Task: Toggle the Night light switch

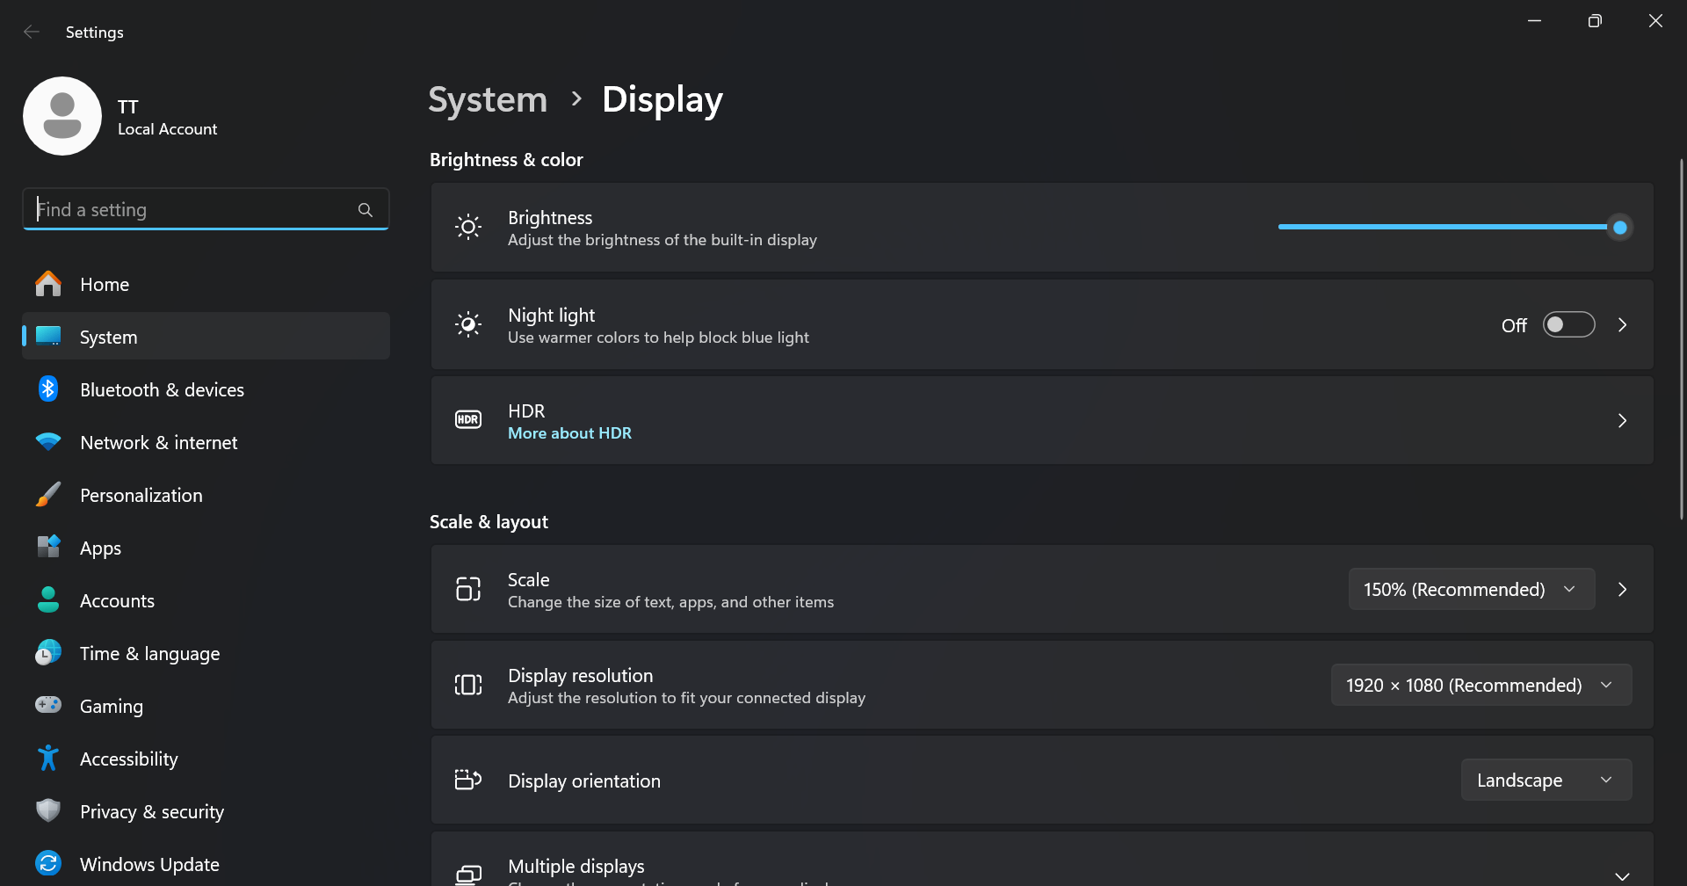Action: [1568, 325]
